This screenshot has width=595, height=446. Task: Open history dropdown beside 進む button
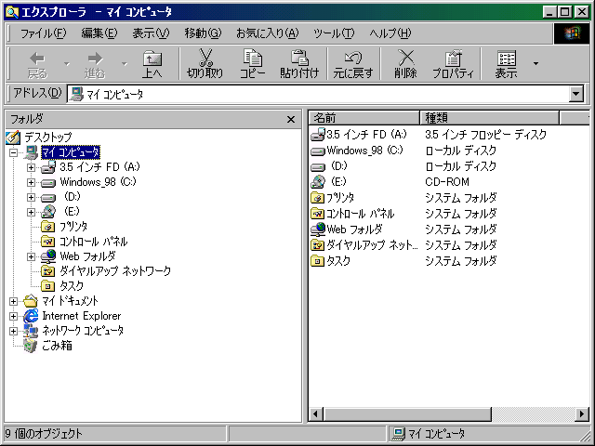coord(125,64)
